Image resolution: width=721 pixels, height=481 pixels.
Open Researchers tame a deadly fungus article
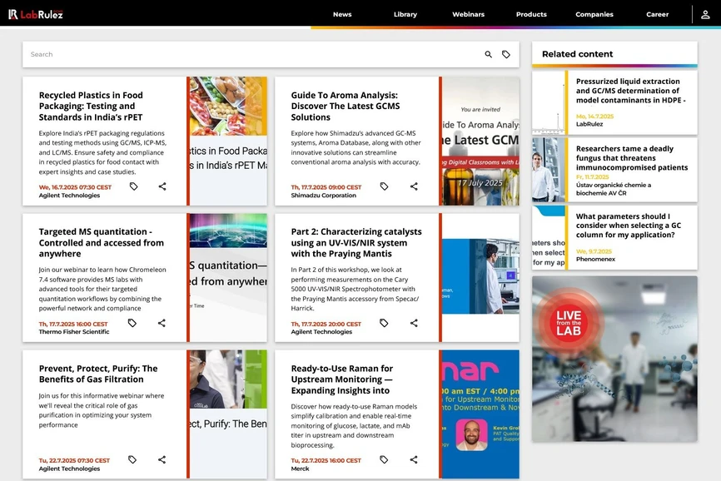tap(632, 158)
